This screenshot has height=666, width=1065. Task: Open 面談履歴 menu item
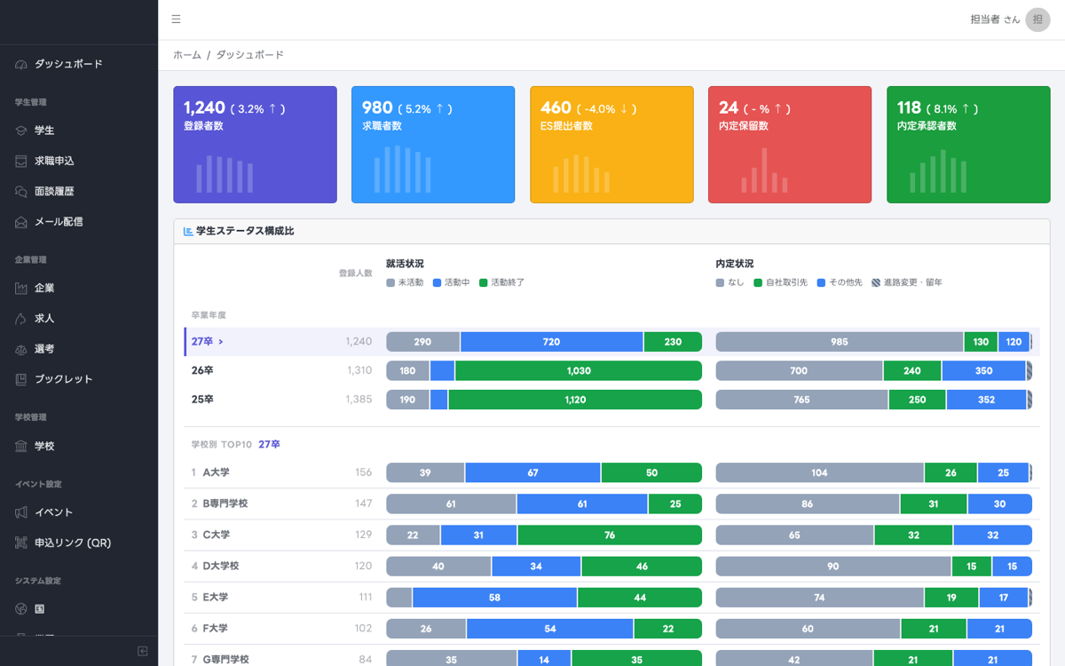(x=79, y=191)
